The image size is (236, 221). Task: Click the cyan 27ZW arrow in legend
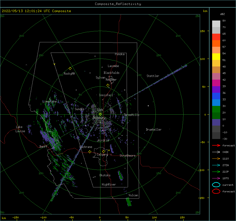coord(216,165)
